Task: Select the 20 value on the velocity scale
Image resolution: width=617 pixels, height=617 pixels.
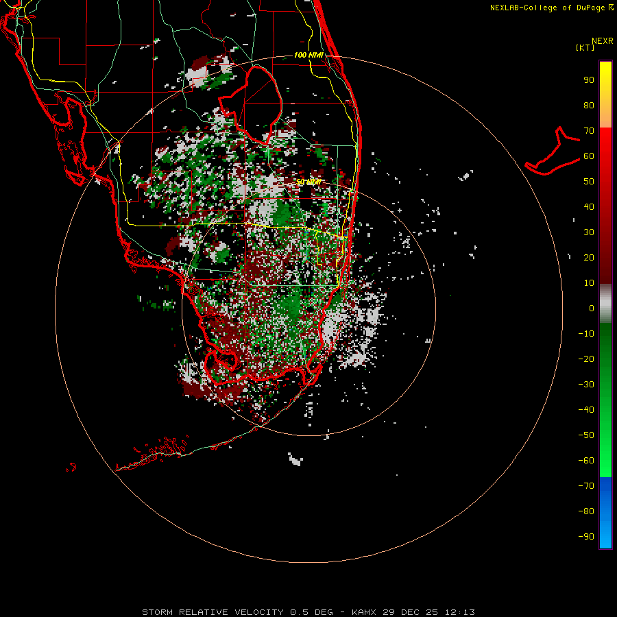Action: pyautogui.click(x=589, y=257)
